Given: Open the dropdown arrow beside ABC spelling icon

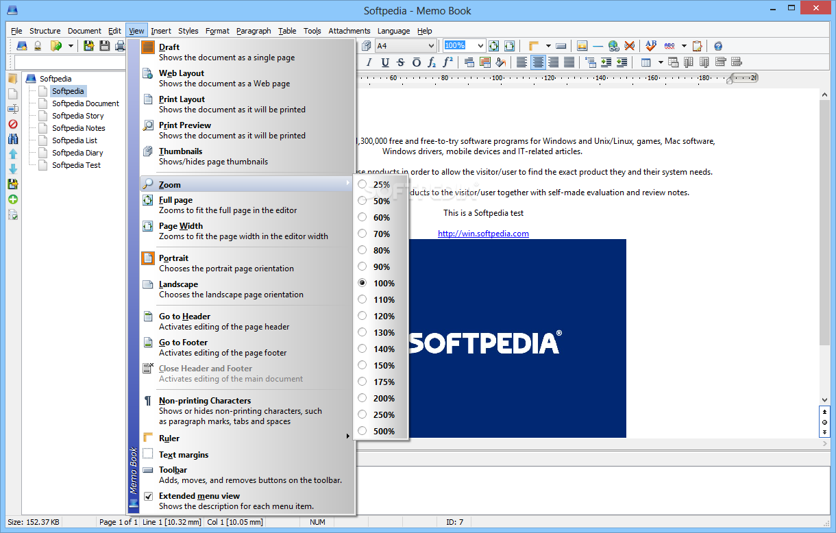Looking at the screenshot, I should click(x=684, y=46).
